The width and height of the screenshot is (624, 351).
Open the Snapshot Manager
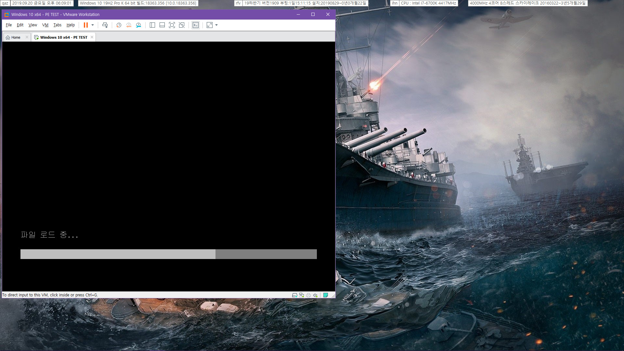click(138, 25)
